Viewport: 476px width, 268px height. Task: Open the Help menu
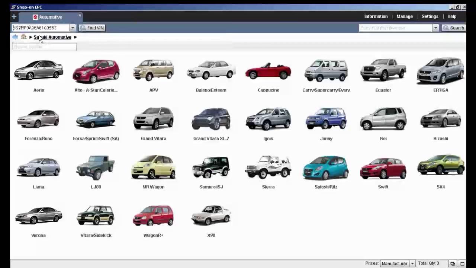(x=452, y=16)
